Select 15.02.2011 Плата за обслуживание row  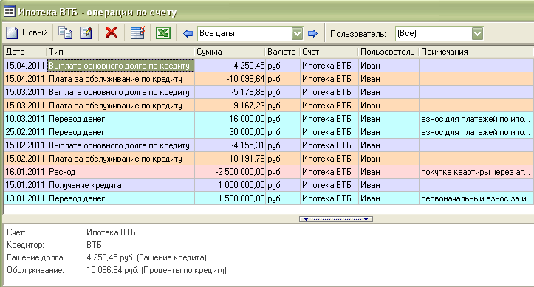268,159
